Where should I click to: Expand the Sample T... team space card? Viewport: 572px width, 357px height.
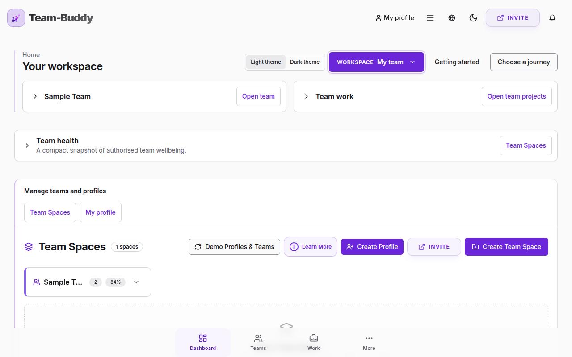coord(136,282)
